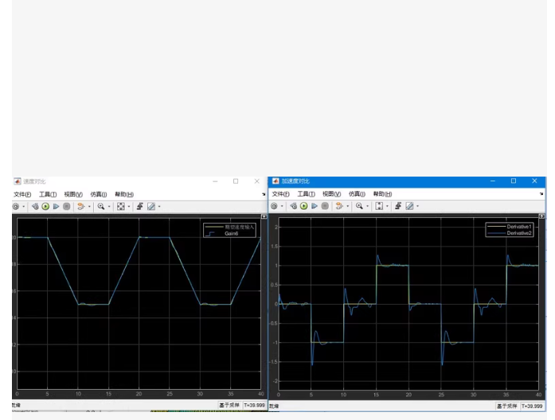Open 视图(V) menu in 加速度对比 window
Image resolution: width=555 pixels, height=420 pixels.
click(332, 194)
